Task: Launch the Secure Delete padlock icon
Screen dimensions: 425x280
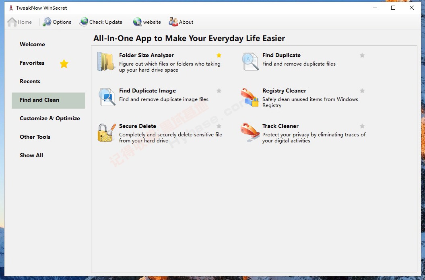Action: [x=107, y=133]
